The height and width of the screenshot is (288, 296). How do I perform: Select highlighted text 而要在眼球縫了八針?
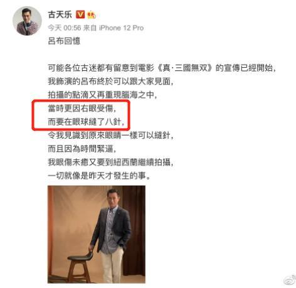coord(85,122)
